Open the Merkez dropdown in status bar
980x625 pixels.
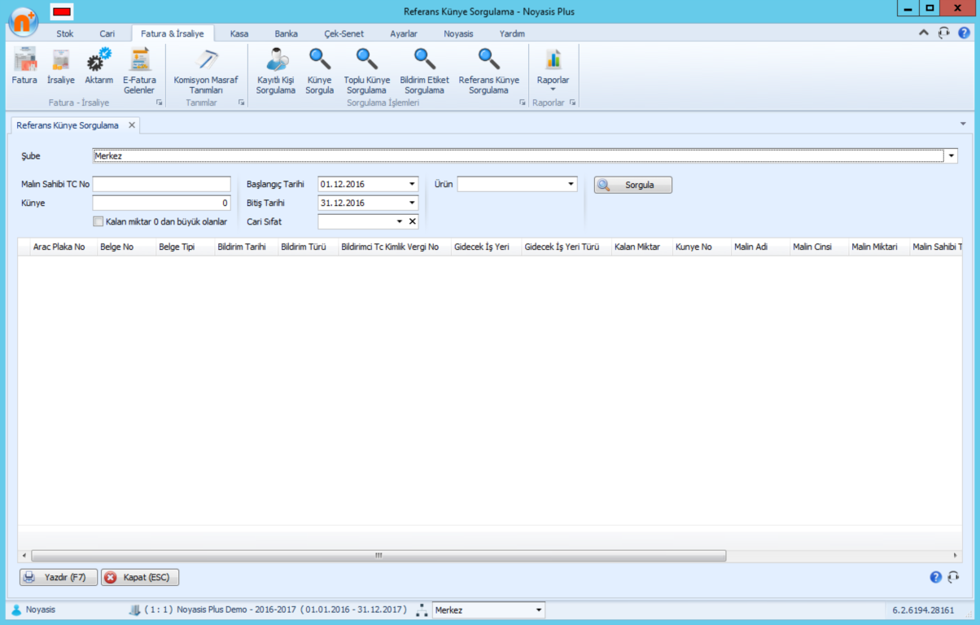(538, 610)
